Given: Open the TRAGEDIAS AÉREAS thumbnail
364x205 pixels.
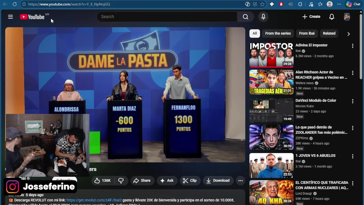Looking at the screenshot, I should point(271,82).
